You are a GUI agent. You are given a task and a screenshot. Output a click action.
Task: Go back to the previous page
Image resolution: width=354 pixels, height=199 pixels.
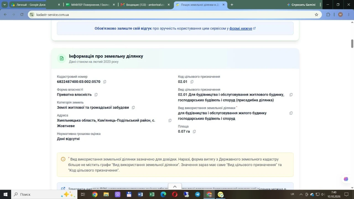[6, 15]
